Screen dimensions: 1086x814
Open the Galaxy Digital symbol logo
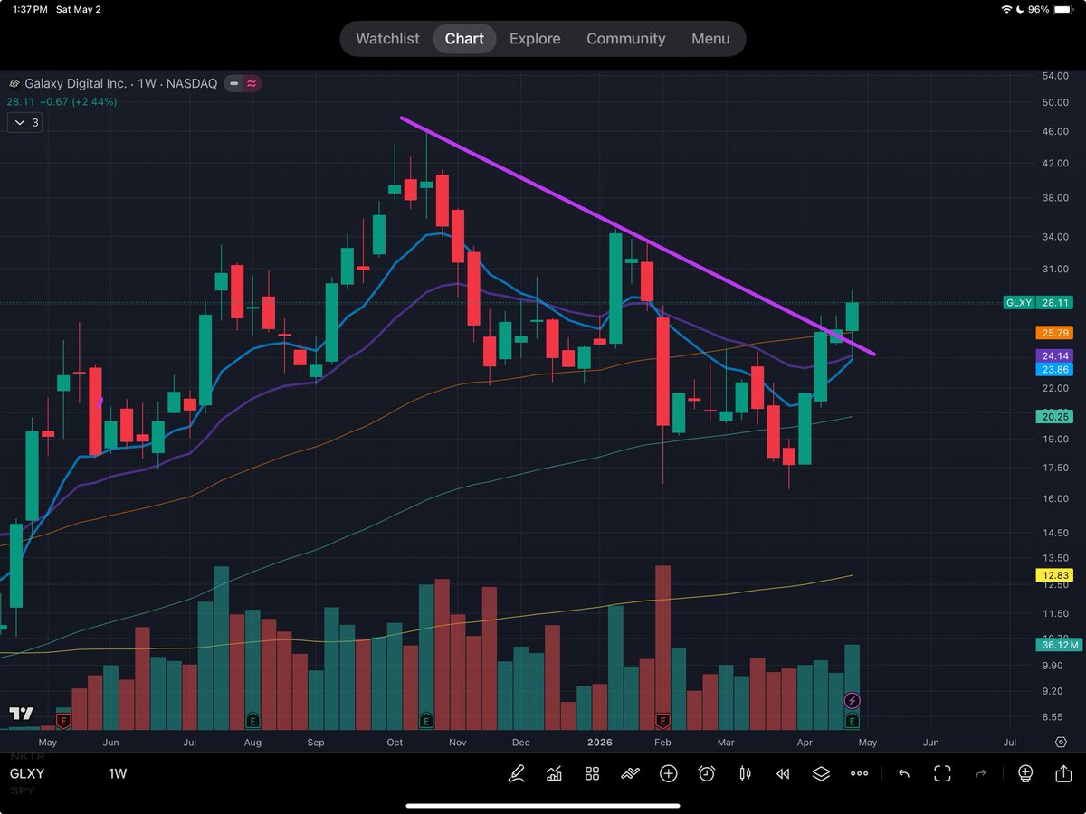pos(14,83)
